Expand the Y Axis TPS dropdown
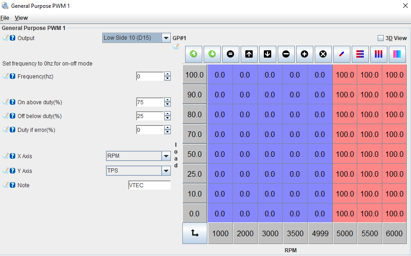Viewport: 411px width, 256px height. (x=166, y=171)
